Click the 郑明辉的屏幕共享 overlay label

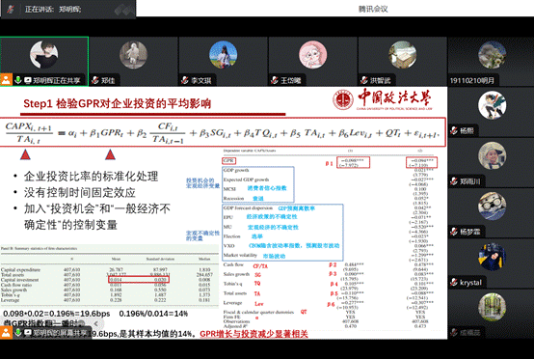60,333
